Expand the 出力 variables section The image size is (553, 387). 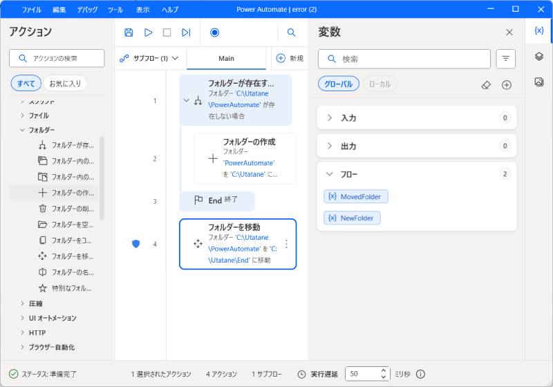(330, 146)
